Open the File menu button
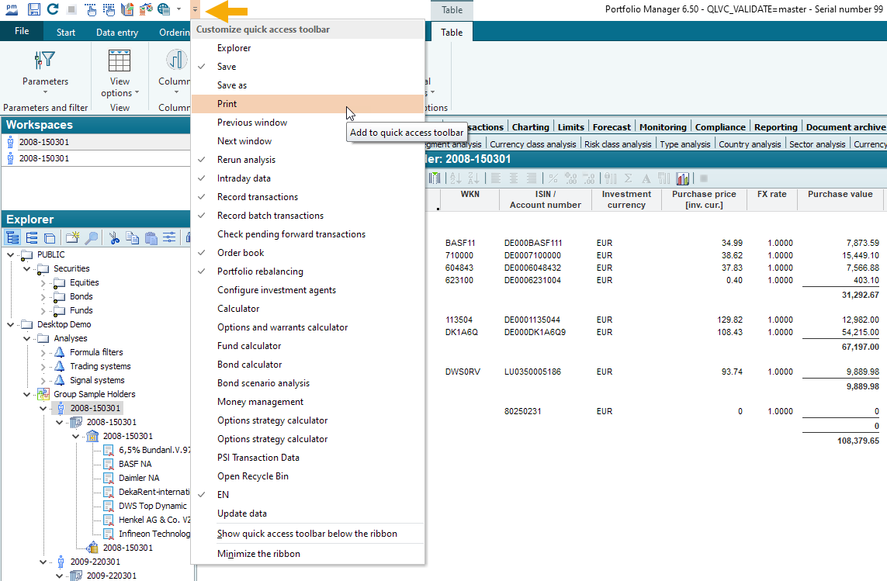The height and width of the screenshot is (581, 887). (22, 32)
